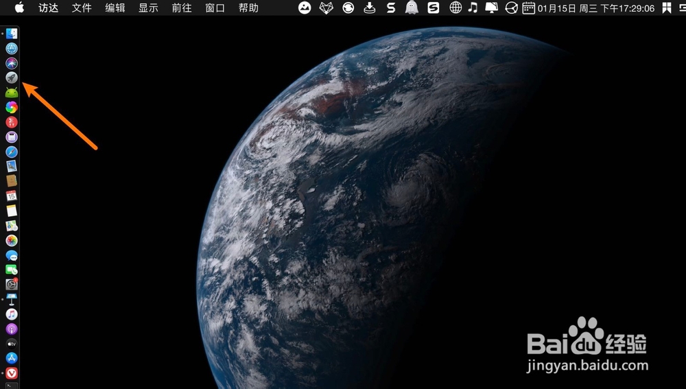Open the Photos app in Dock
The image size is (686, 389).
coord(12,241)
